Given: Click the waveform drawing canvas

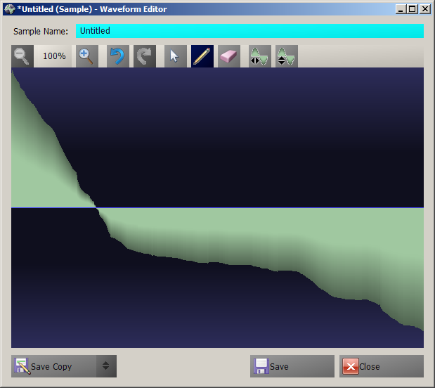Looking at the screenshot, I should [x=218, y=207].
